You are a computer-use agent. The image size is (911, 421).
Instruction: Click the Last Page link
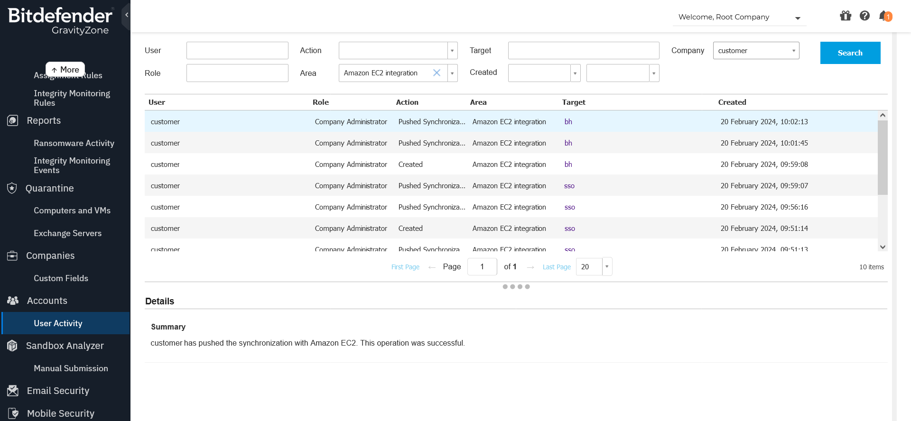tap(557, 267)
